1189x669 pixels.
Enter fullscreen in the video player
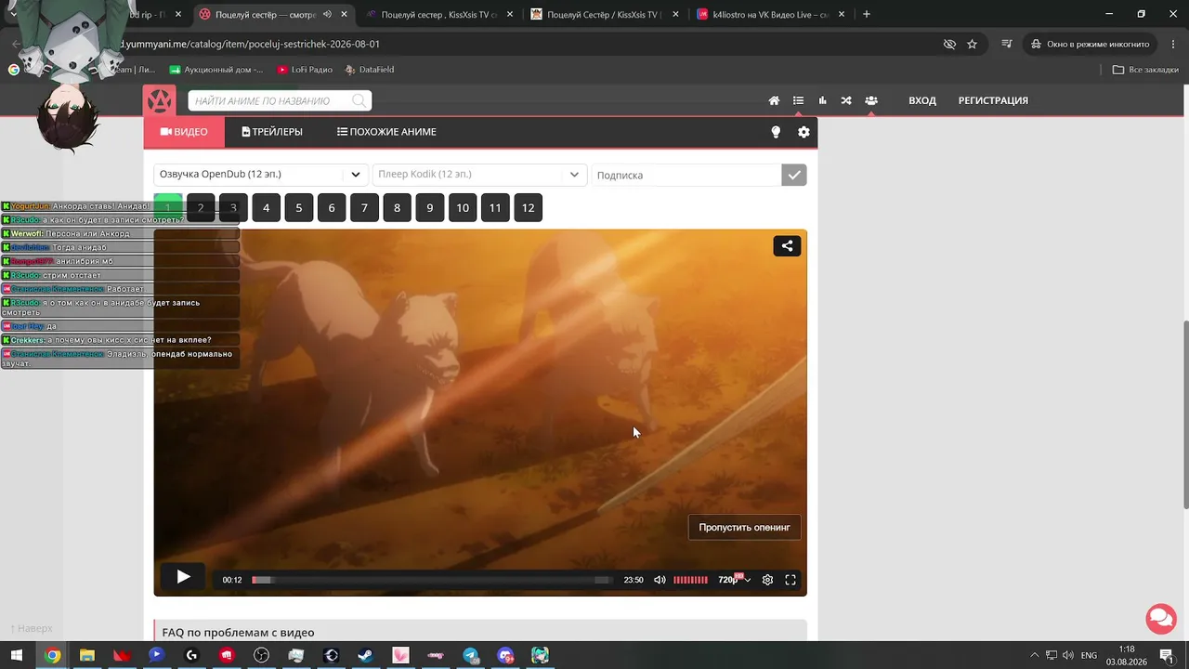point(790,580)
